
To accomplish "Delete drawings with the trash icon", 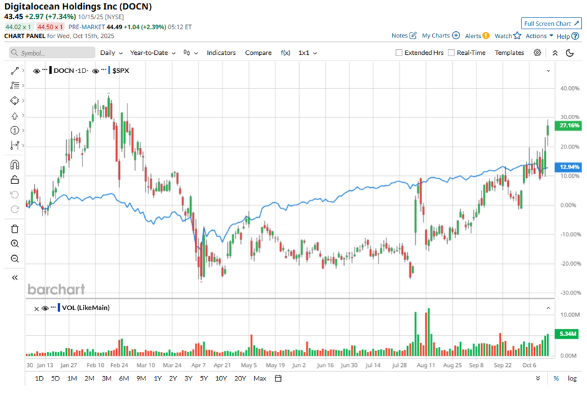I will pyautogui.click(x=14, y=229).
